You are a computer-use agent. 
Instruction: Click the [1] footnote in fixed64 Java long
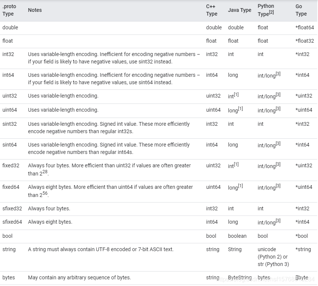(240, 186)
